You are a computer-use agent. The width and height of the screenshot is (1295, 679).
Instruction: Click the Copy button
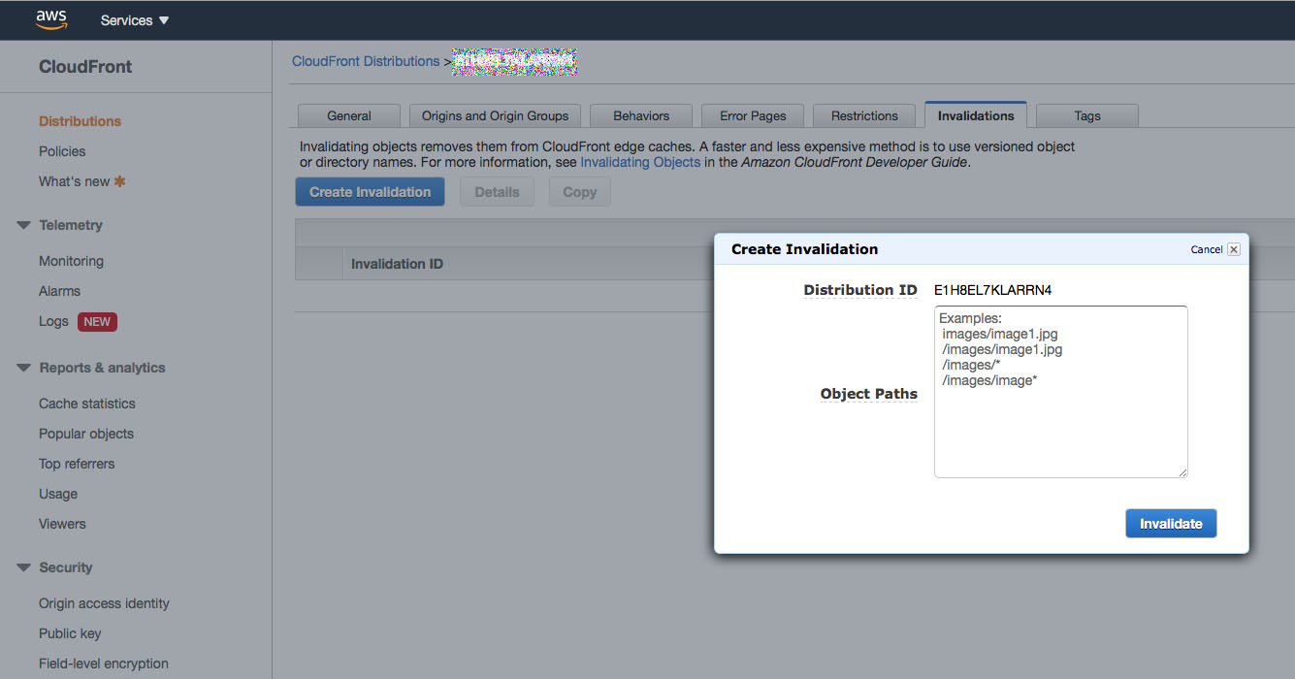click(579, 192)
